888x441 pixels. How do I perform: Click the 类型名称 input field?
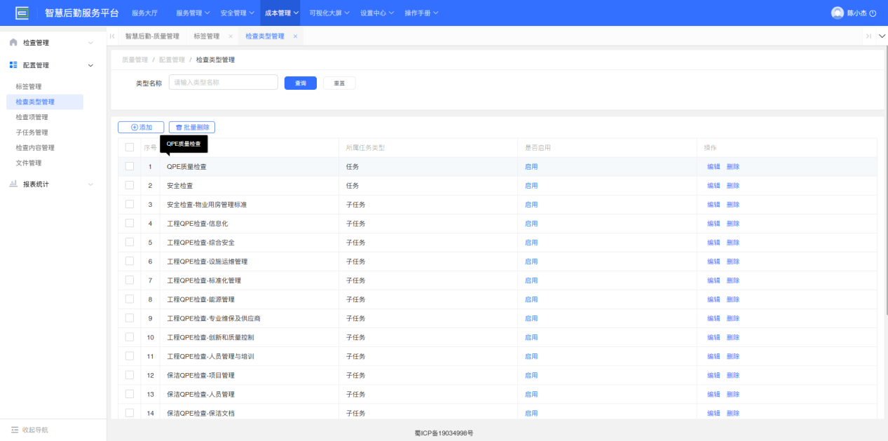(x=224, y=82)
